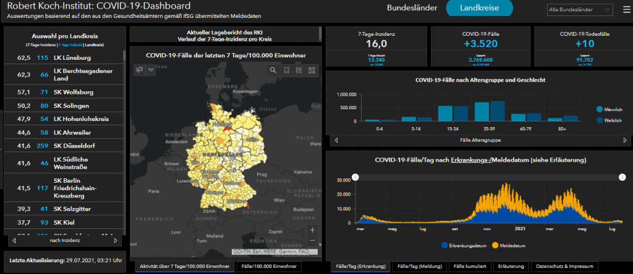Select 'SK Düsseldorf' row
The width and height of the screenshot is (633, 274).
[64, 146]
